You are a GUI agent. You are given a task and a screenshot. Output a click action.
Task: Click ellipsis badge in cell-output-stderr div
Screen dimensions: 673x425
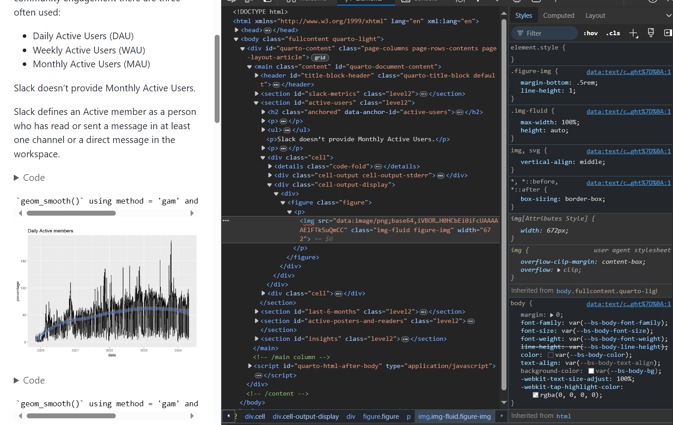441,176
